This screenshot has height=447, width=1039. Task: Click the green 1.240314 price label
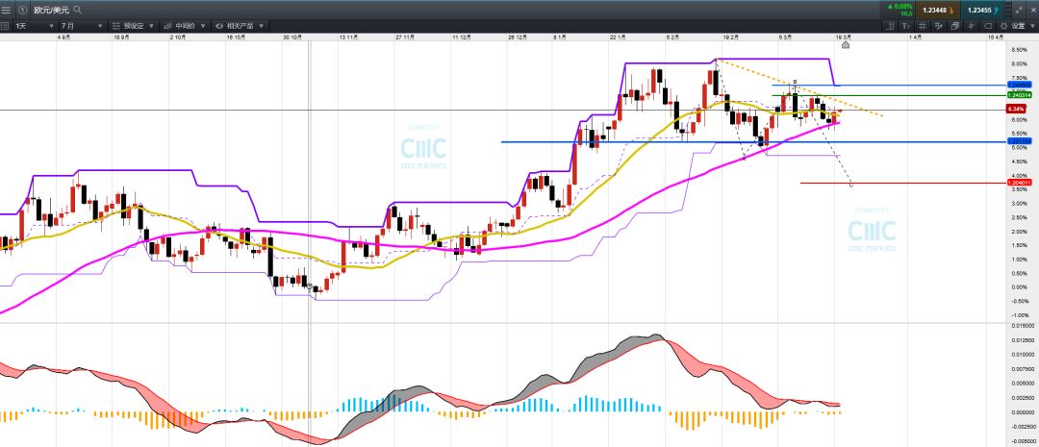click(1019, 95)
